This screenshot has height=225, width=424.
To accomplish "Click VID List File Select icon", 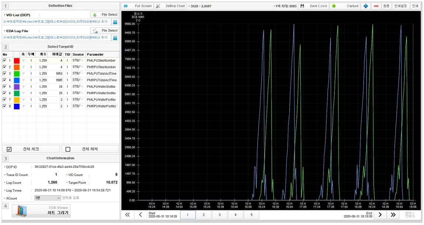I will (95, 15).
